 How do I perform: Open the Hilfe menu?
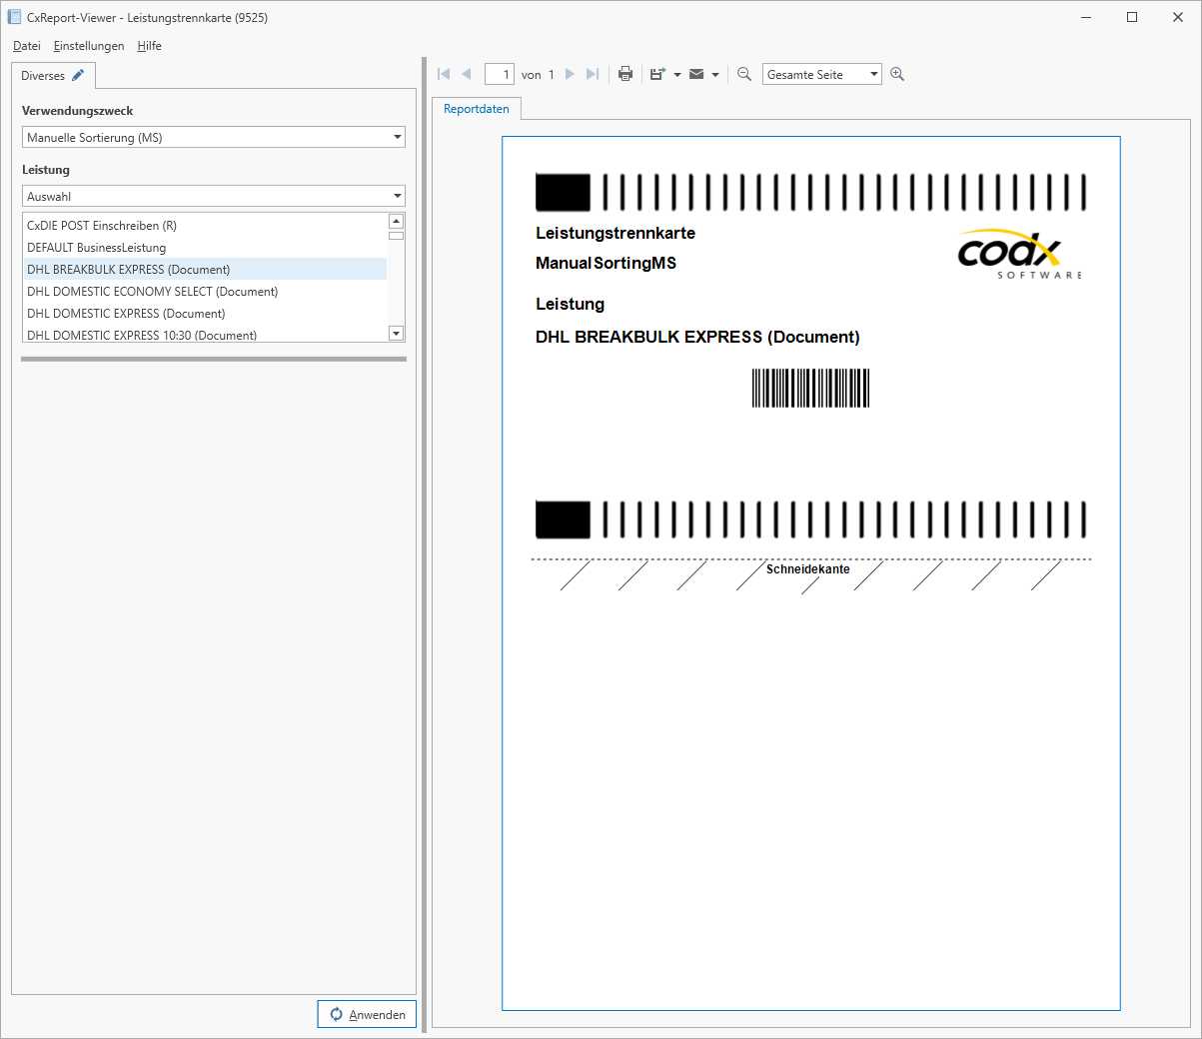(x=150, y=46)
